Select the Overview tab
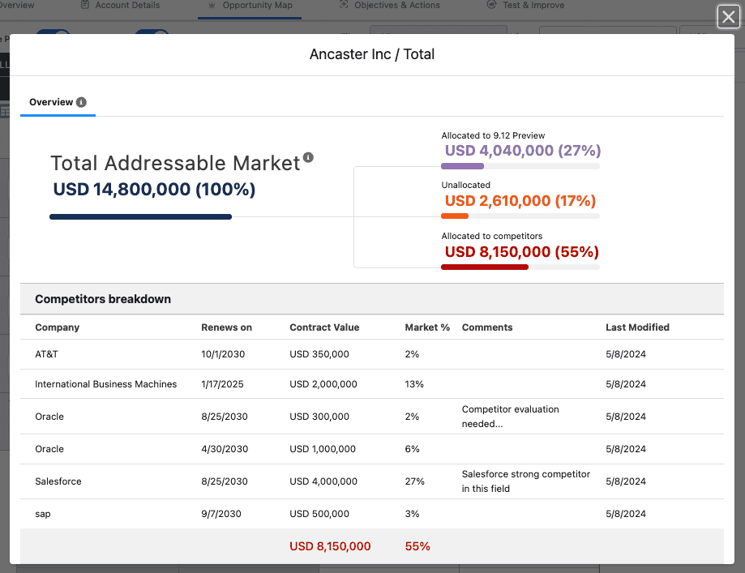This screenshot has height=573, width=745. click(58, 102)
